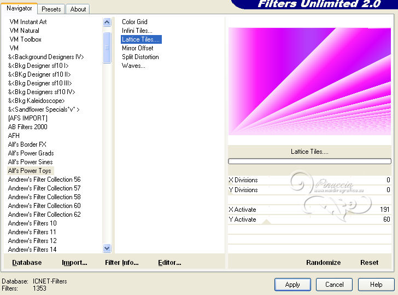Select Alf's Power Sines category

tap(31, 162)
